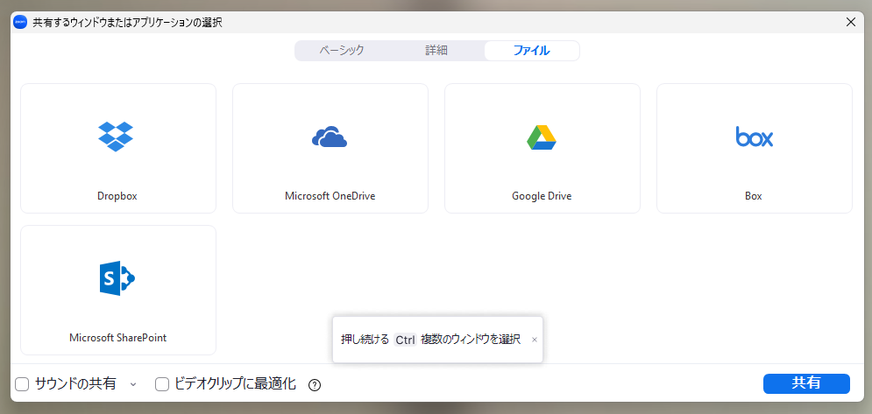The image size is (872, 414).
Task: Select the Box logo icon
Action: [x=754, y=137]
